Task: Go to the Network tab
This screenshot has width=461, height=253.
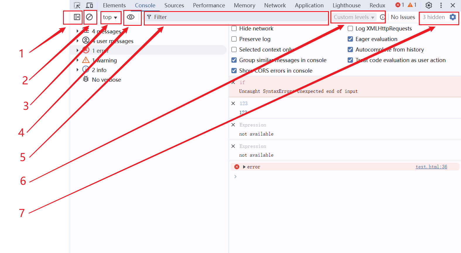Action: [x=275, y=5]
